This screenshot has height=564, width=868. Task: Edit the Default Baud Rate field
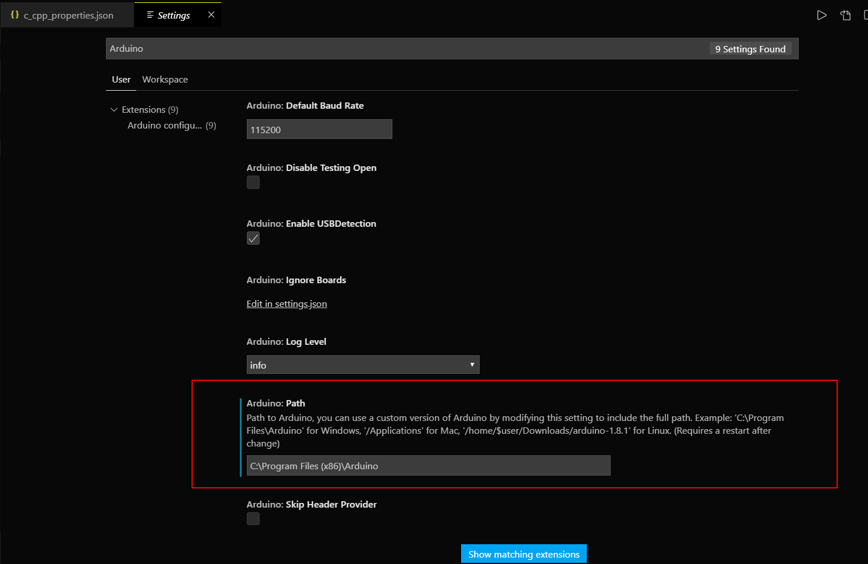[x=319, y=129]
